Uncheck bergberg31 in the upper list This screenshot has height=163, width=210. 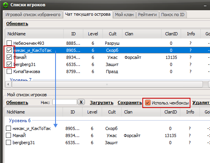tap(9, 64)
